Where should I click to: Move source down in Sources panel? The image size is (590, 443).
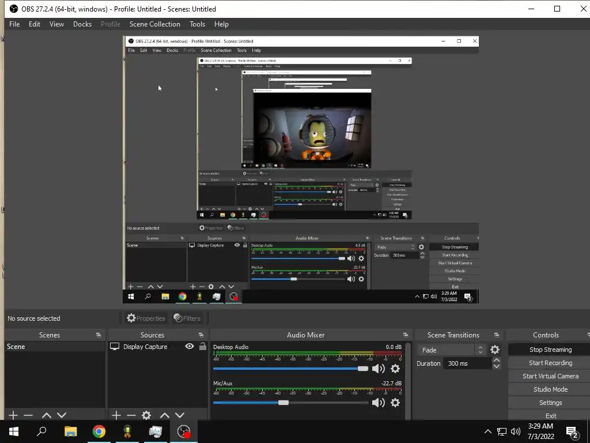[180, 415]
